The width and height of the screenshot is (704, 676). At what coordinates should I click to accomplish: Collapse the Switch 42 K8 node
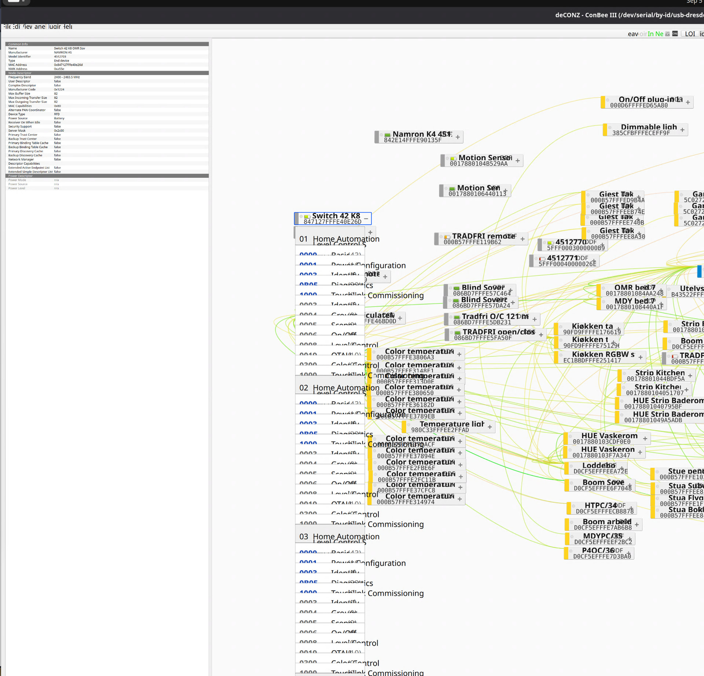pos(366,218)
